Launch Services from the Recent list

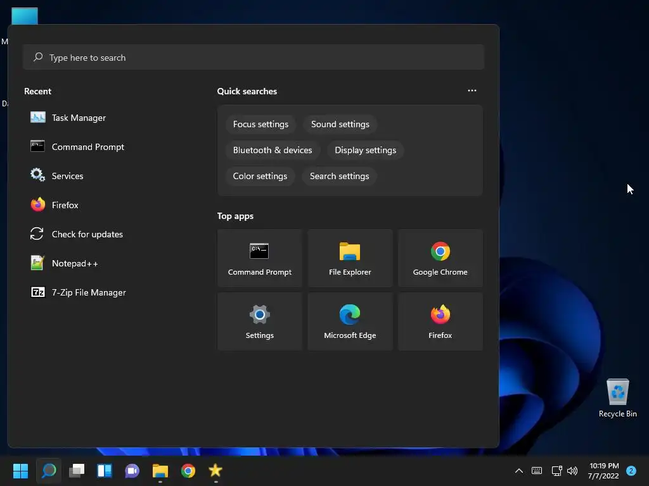(x=57, y=176)
